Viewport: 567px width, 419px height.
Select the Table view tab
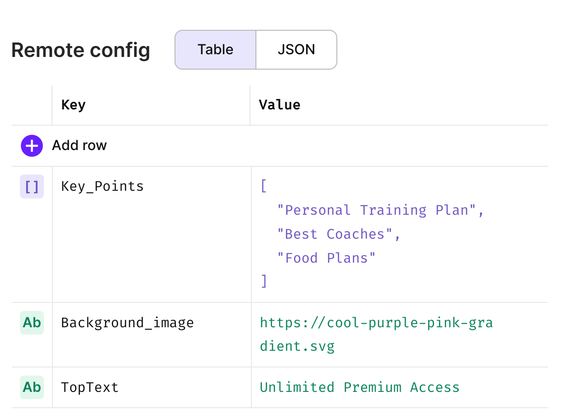(216, 50)
